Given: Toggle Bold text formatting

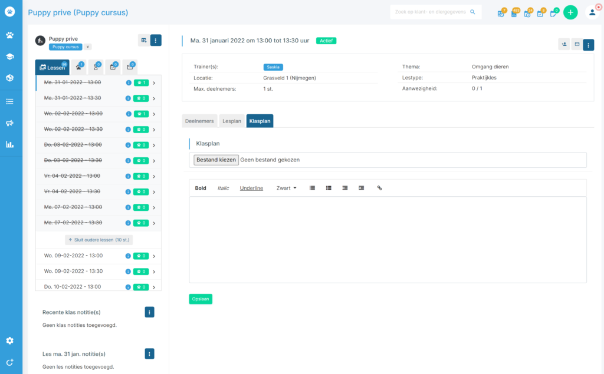Looking at the screenshot, I should click(x=201, y=188).
